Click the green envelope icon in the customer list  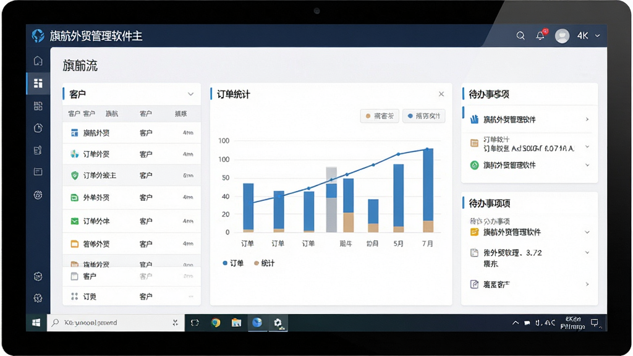[74, 221]
